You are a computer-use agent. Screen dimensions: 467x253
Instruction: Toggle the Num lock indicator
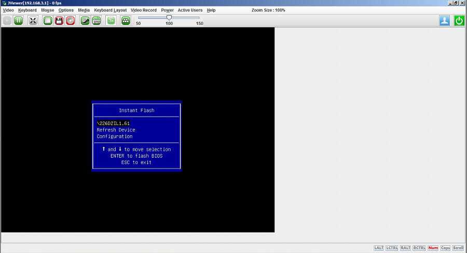point(433,248)
